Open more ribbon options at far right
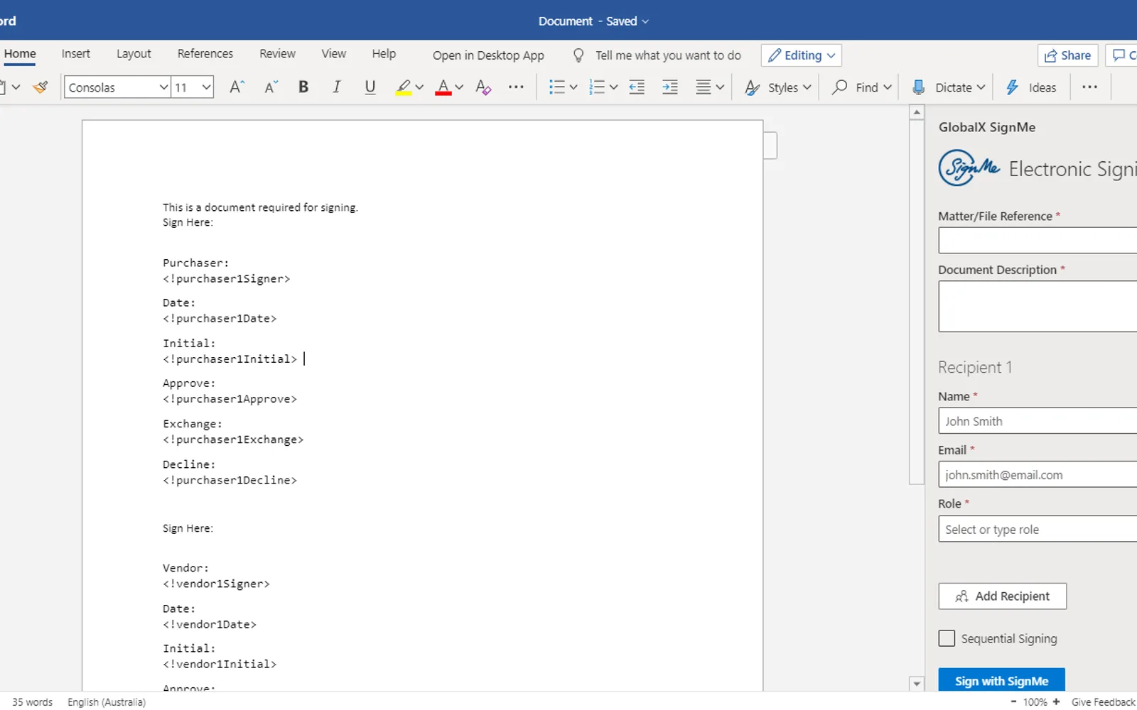Screen dimensions: 1137x710 pyautogui.click(x=1089, y=87)
